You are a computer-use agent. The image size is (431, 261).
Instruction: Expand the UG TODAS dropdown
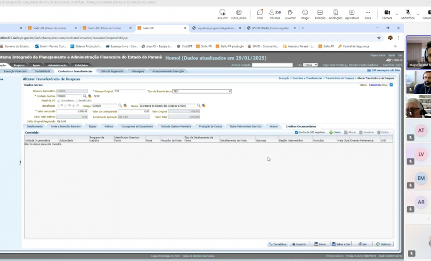(x=310, y=65)
